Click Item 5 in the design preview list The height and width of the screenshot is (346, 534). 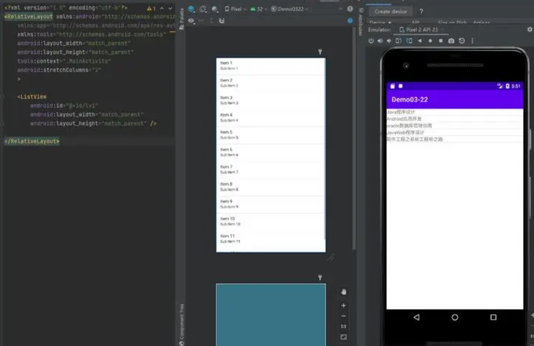271,135
